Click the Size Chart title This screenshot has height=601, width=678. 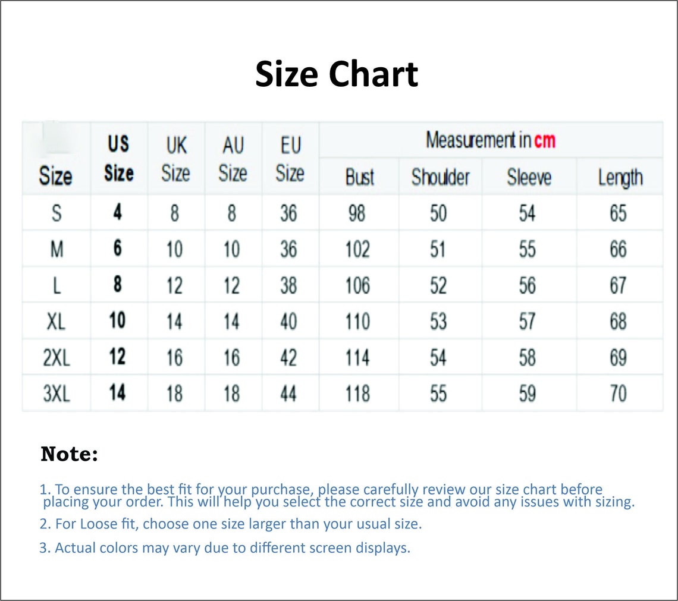tap(337, 75)
